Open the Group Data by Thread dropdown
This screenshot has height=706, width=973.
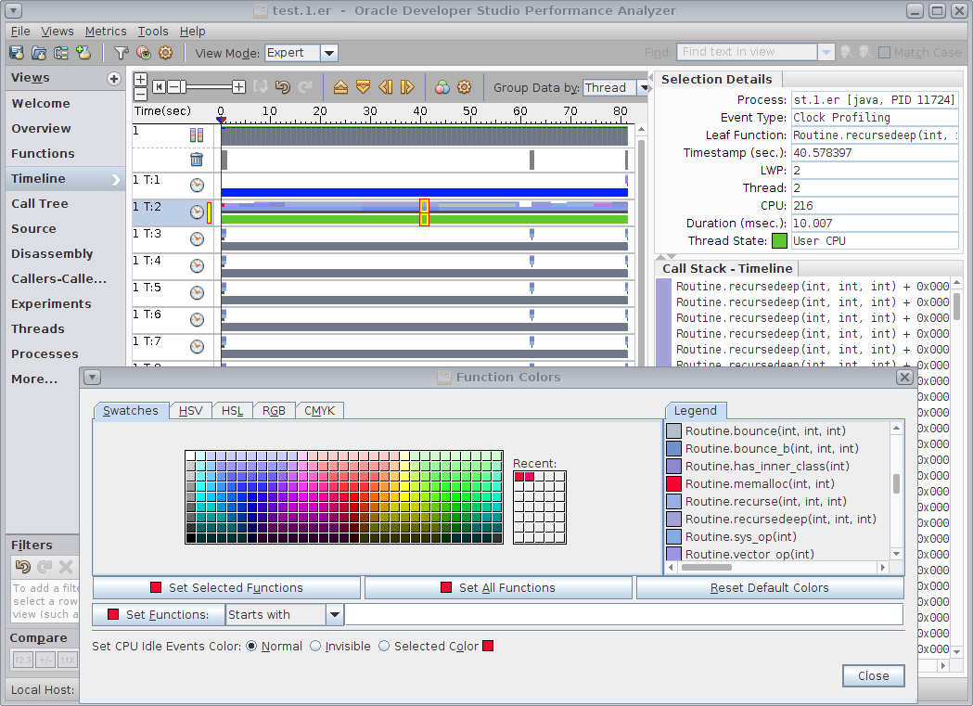point(644,87)
